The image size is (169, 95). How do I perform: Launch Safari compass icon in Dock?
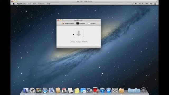pyautogui.click(x=45, y=90)
